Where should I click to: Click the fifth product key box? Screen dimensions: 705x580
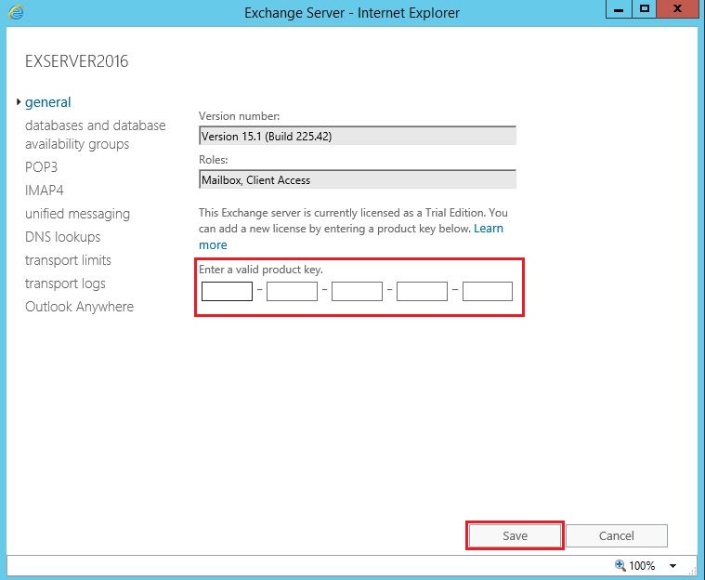coord(488,291)
